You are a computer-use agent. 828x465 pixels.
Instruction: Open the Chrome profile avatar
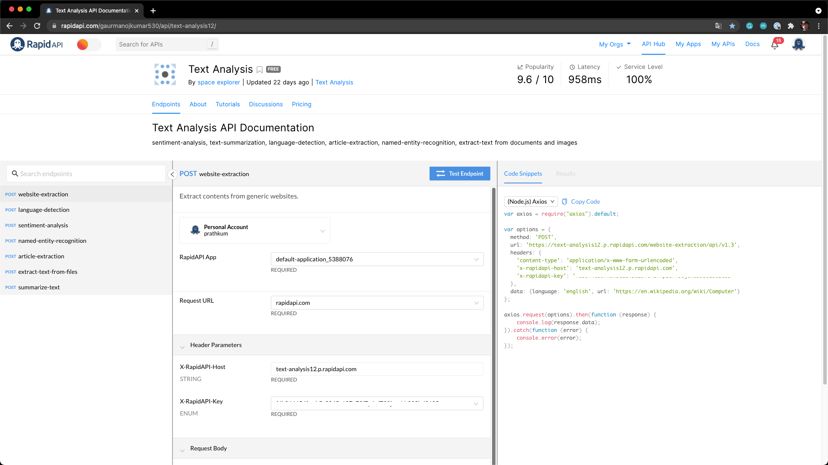pyautogui.click(x=805, y=26)
